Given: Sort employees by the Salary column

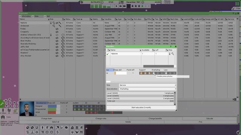Looking at the screenshot, I should [x=95, y=19].
